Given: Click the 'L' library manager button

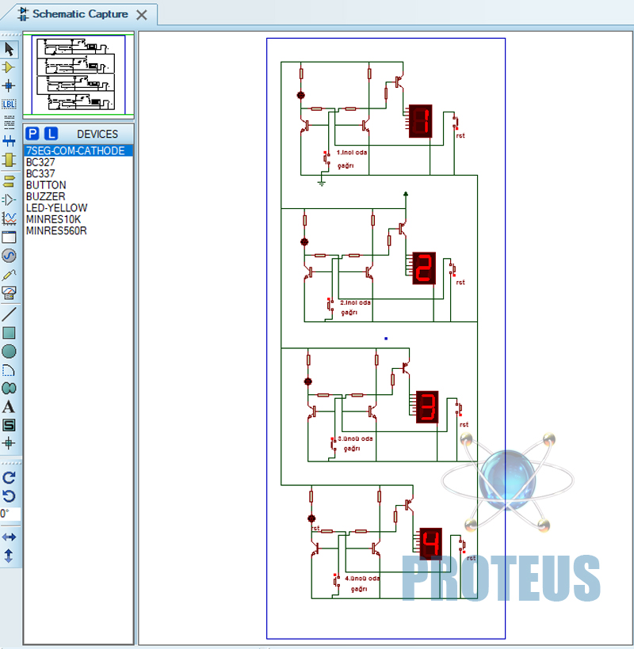Looking at the screenshot, I should click(51, 134).
